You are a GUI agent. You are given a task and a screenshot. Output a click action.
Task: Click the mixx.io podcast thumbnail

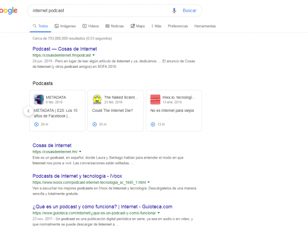coord(155,100)
